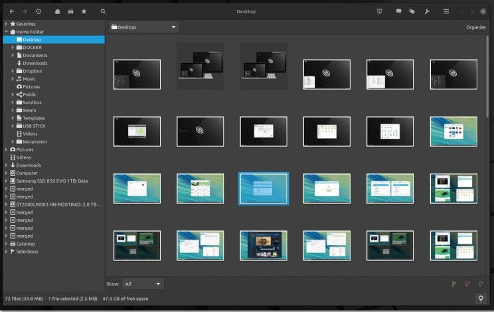The image size is (494, 312).
Task: Click the 'Desktop' window title text
Action: coord(246,12)
